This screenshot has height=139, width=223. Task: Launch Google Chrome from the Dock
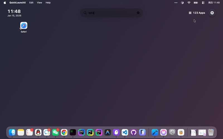64,132
